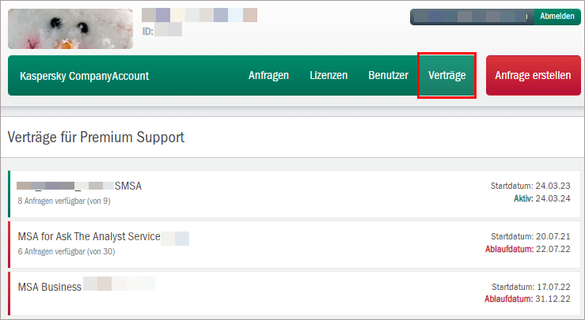This screenshot has height=320, width=585.
Task: Click the blurred user name beside Abmelden
Action: coord(472,17)
